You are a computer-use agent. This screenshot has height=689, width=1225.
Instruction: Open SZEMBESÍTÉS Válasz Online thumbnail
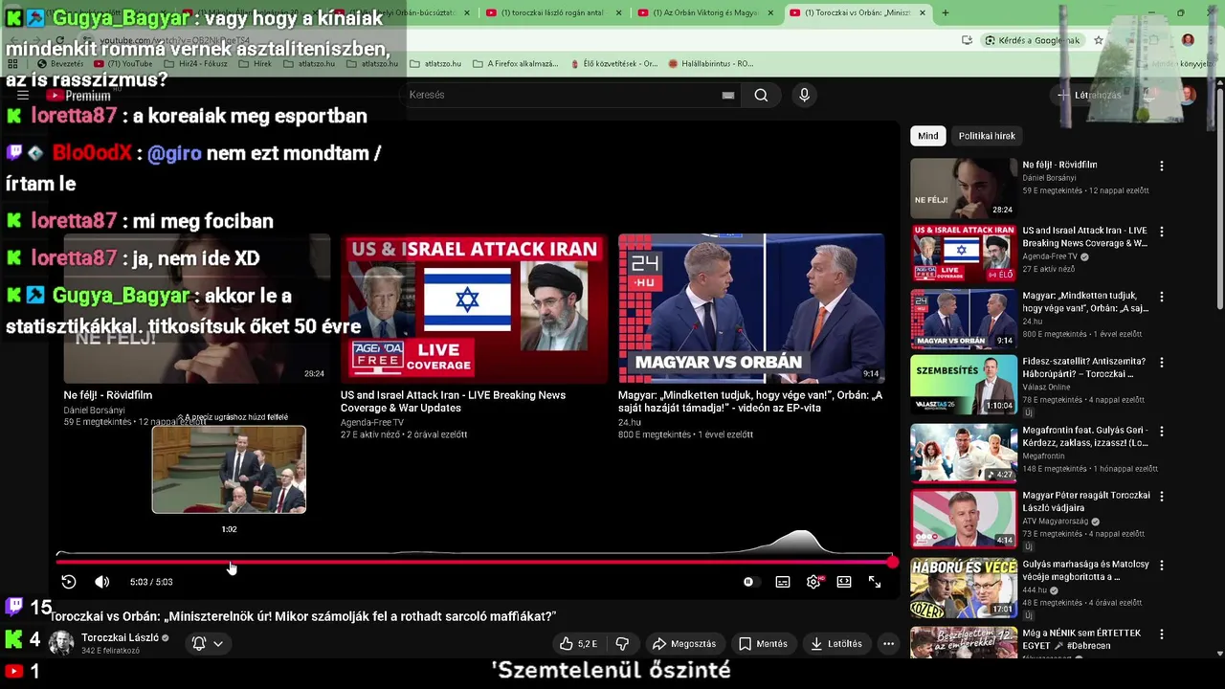pos(964,385)
